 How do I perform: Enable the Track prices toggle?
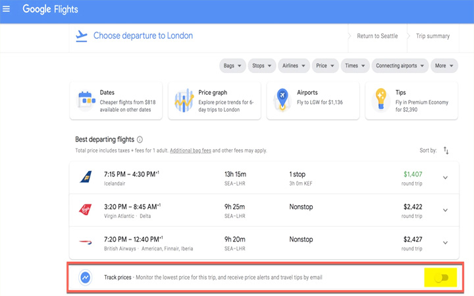pyautogui.click(x=441, y=278)
